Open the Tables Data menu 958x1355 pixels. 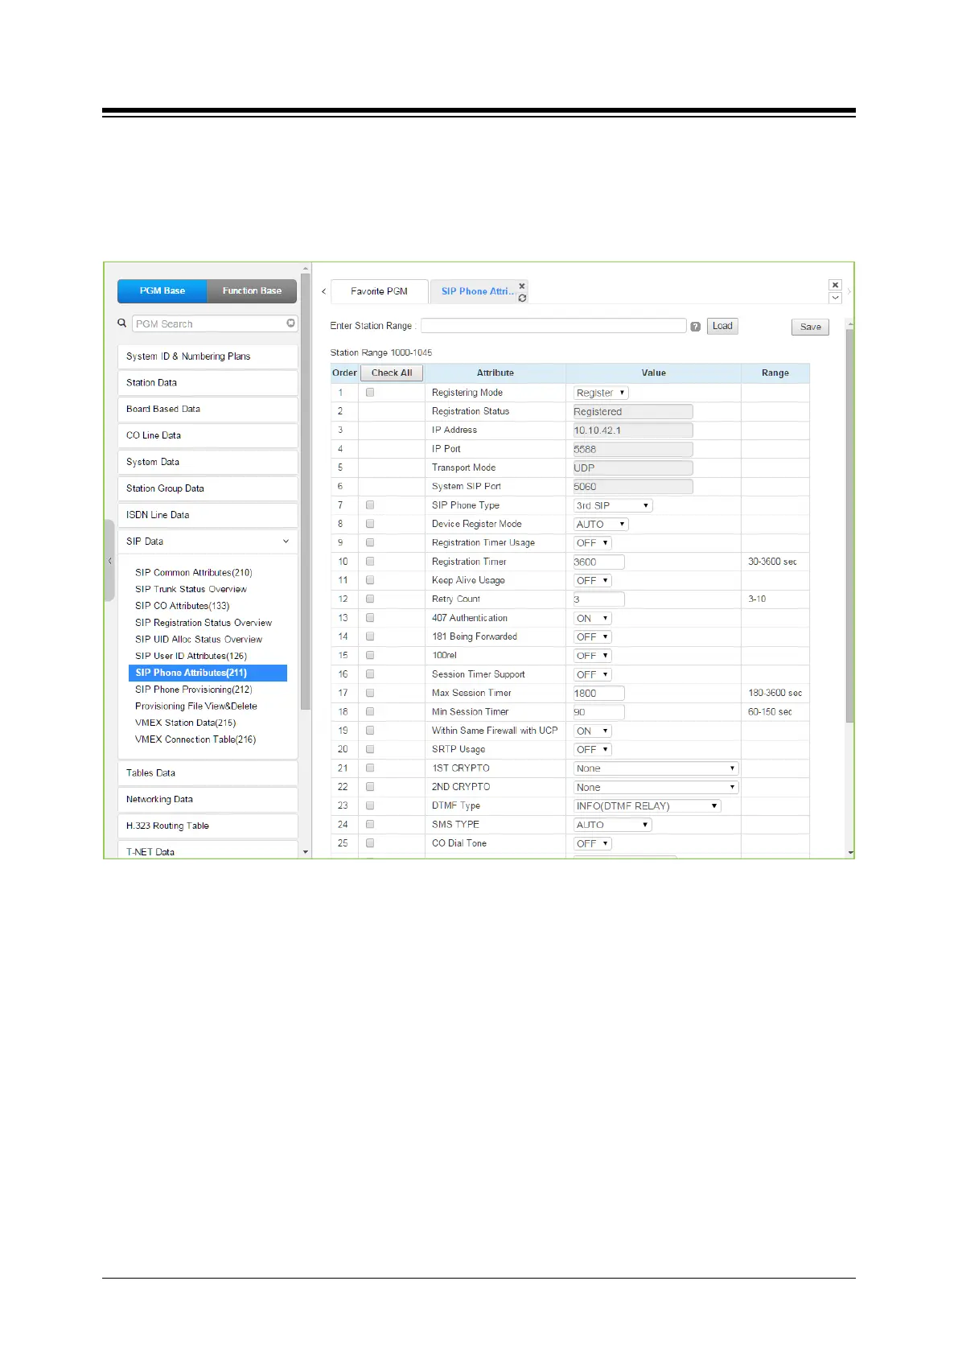pos(208,773)
